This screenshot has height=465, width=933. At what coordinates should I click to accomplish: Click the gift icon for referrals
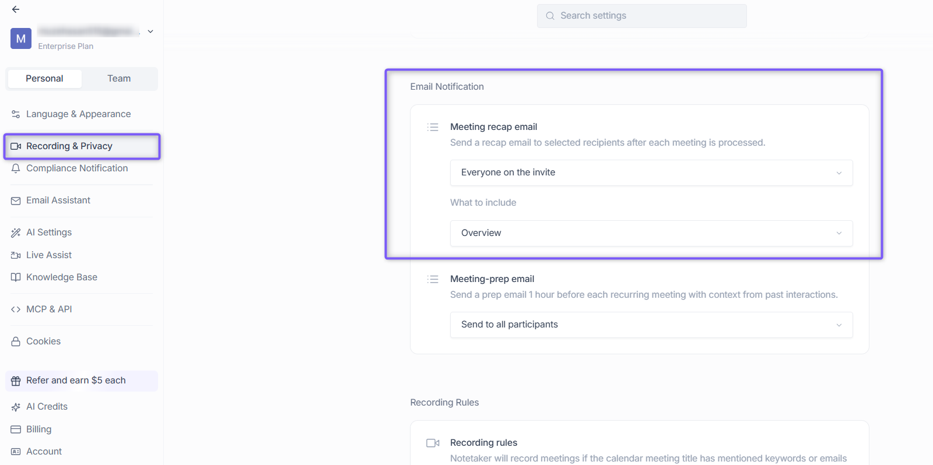(16, 381)
